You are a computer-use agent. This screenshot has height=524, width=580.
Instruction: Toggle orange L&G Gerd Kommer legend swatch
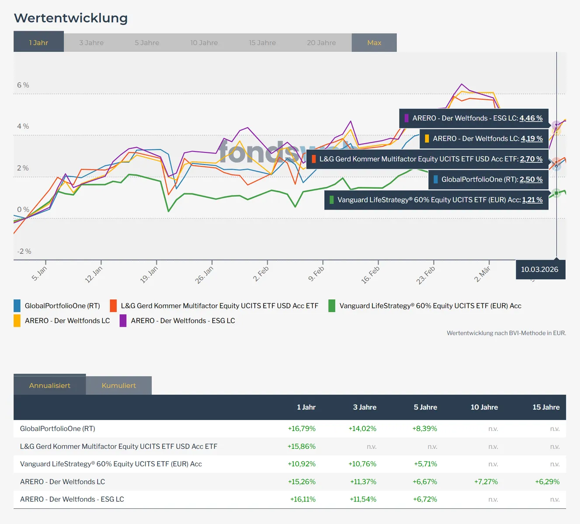[x=113, y=306]
